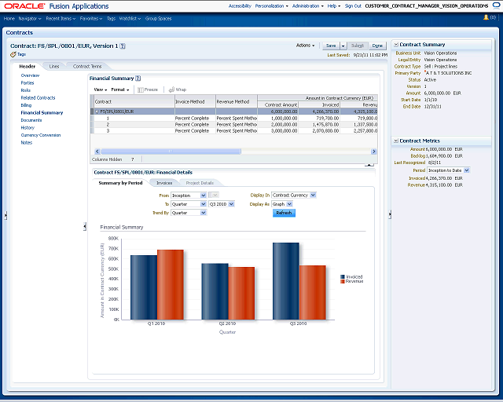Open the table View menu
The height and width of the screenshot is (402, 503).
(101, 90)
